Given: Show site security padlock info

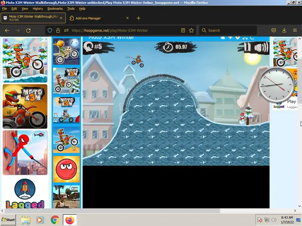Looking at the screenshot, I should pyautogui.click(x=58, y=30).
